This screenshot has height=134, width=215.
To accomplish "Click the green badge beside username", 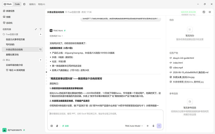I will pyautogui.click(x=24, y=130).
